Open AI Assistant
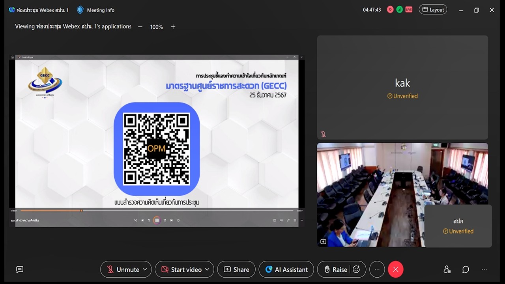This screenshot has height=284, width=505. pyautogui.click(x=286, y=269)
